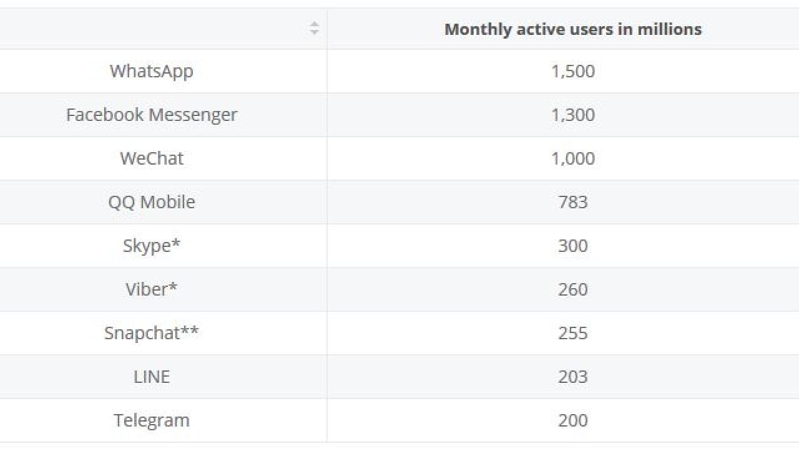This screenshot has height=449, width=799.
Task: Click the 203 value for LINE
Action: 573,377
